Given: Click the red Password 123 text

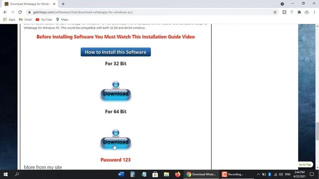Looking at the screenshot, I should click(x=116, y=160).
